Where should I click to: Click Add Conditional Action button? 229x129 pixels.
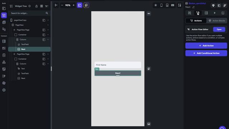(x=206, y=53)
